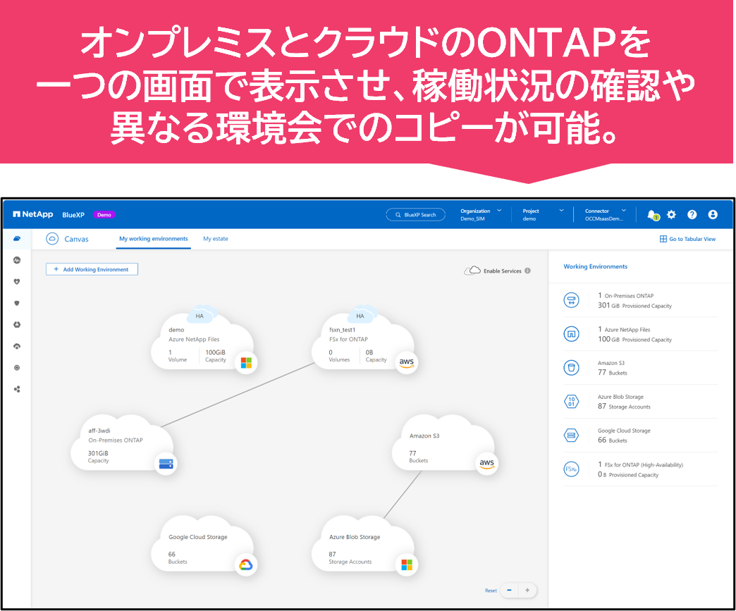
Task: Zoom out with the minus button
Action: tap(509, 591)
